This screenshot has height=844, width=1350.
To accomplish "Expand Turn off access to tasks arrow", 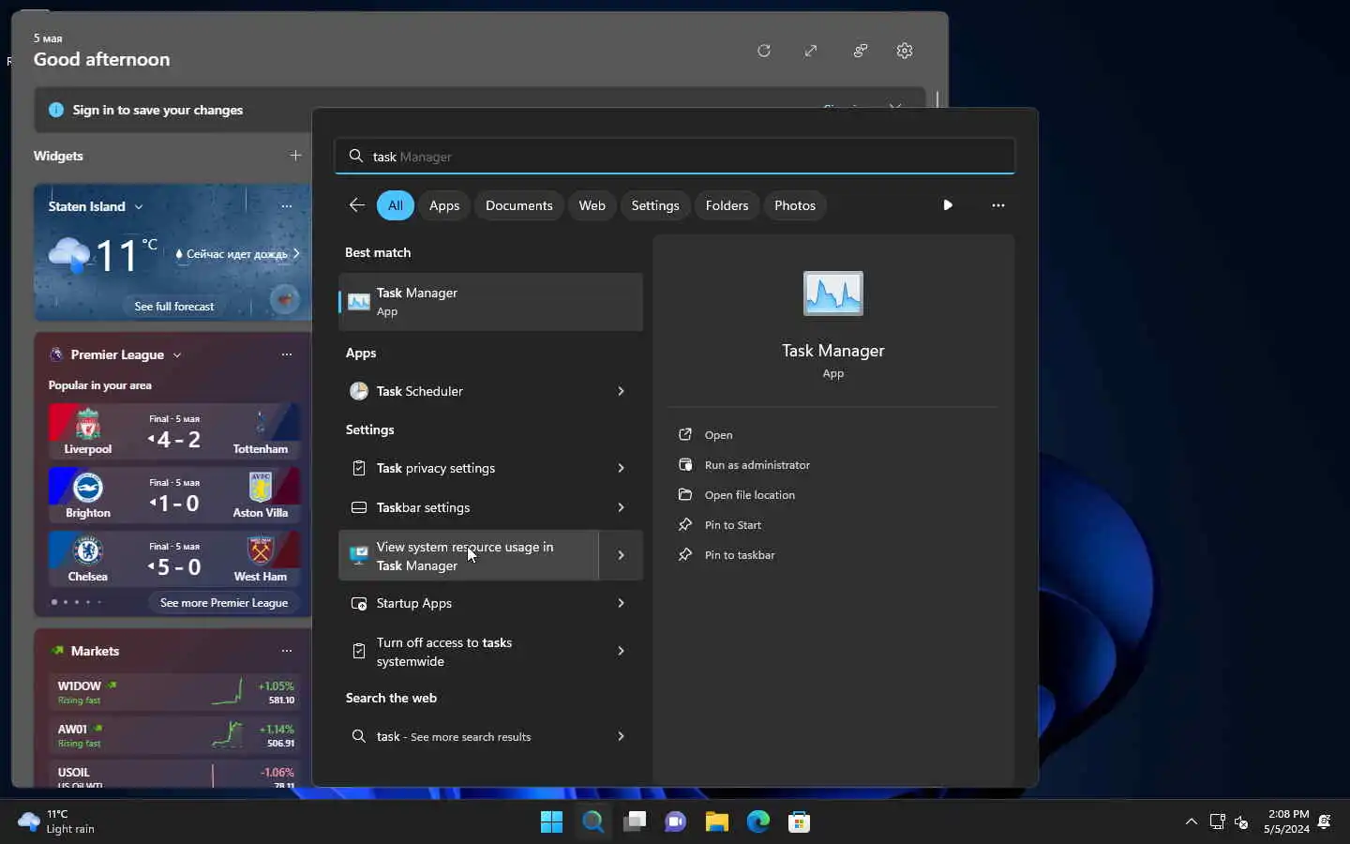I will (621, 651).
